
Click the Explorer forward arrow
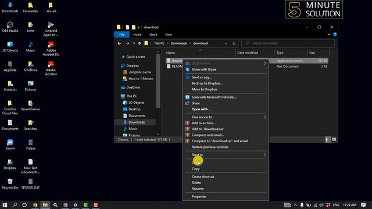127,44
